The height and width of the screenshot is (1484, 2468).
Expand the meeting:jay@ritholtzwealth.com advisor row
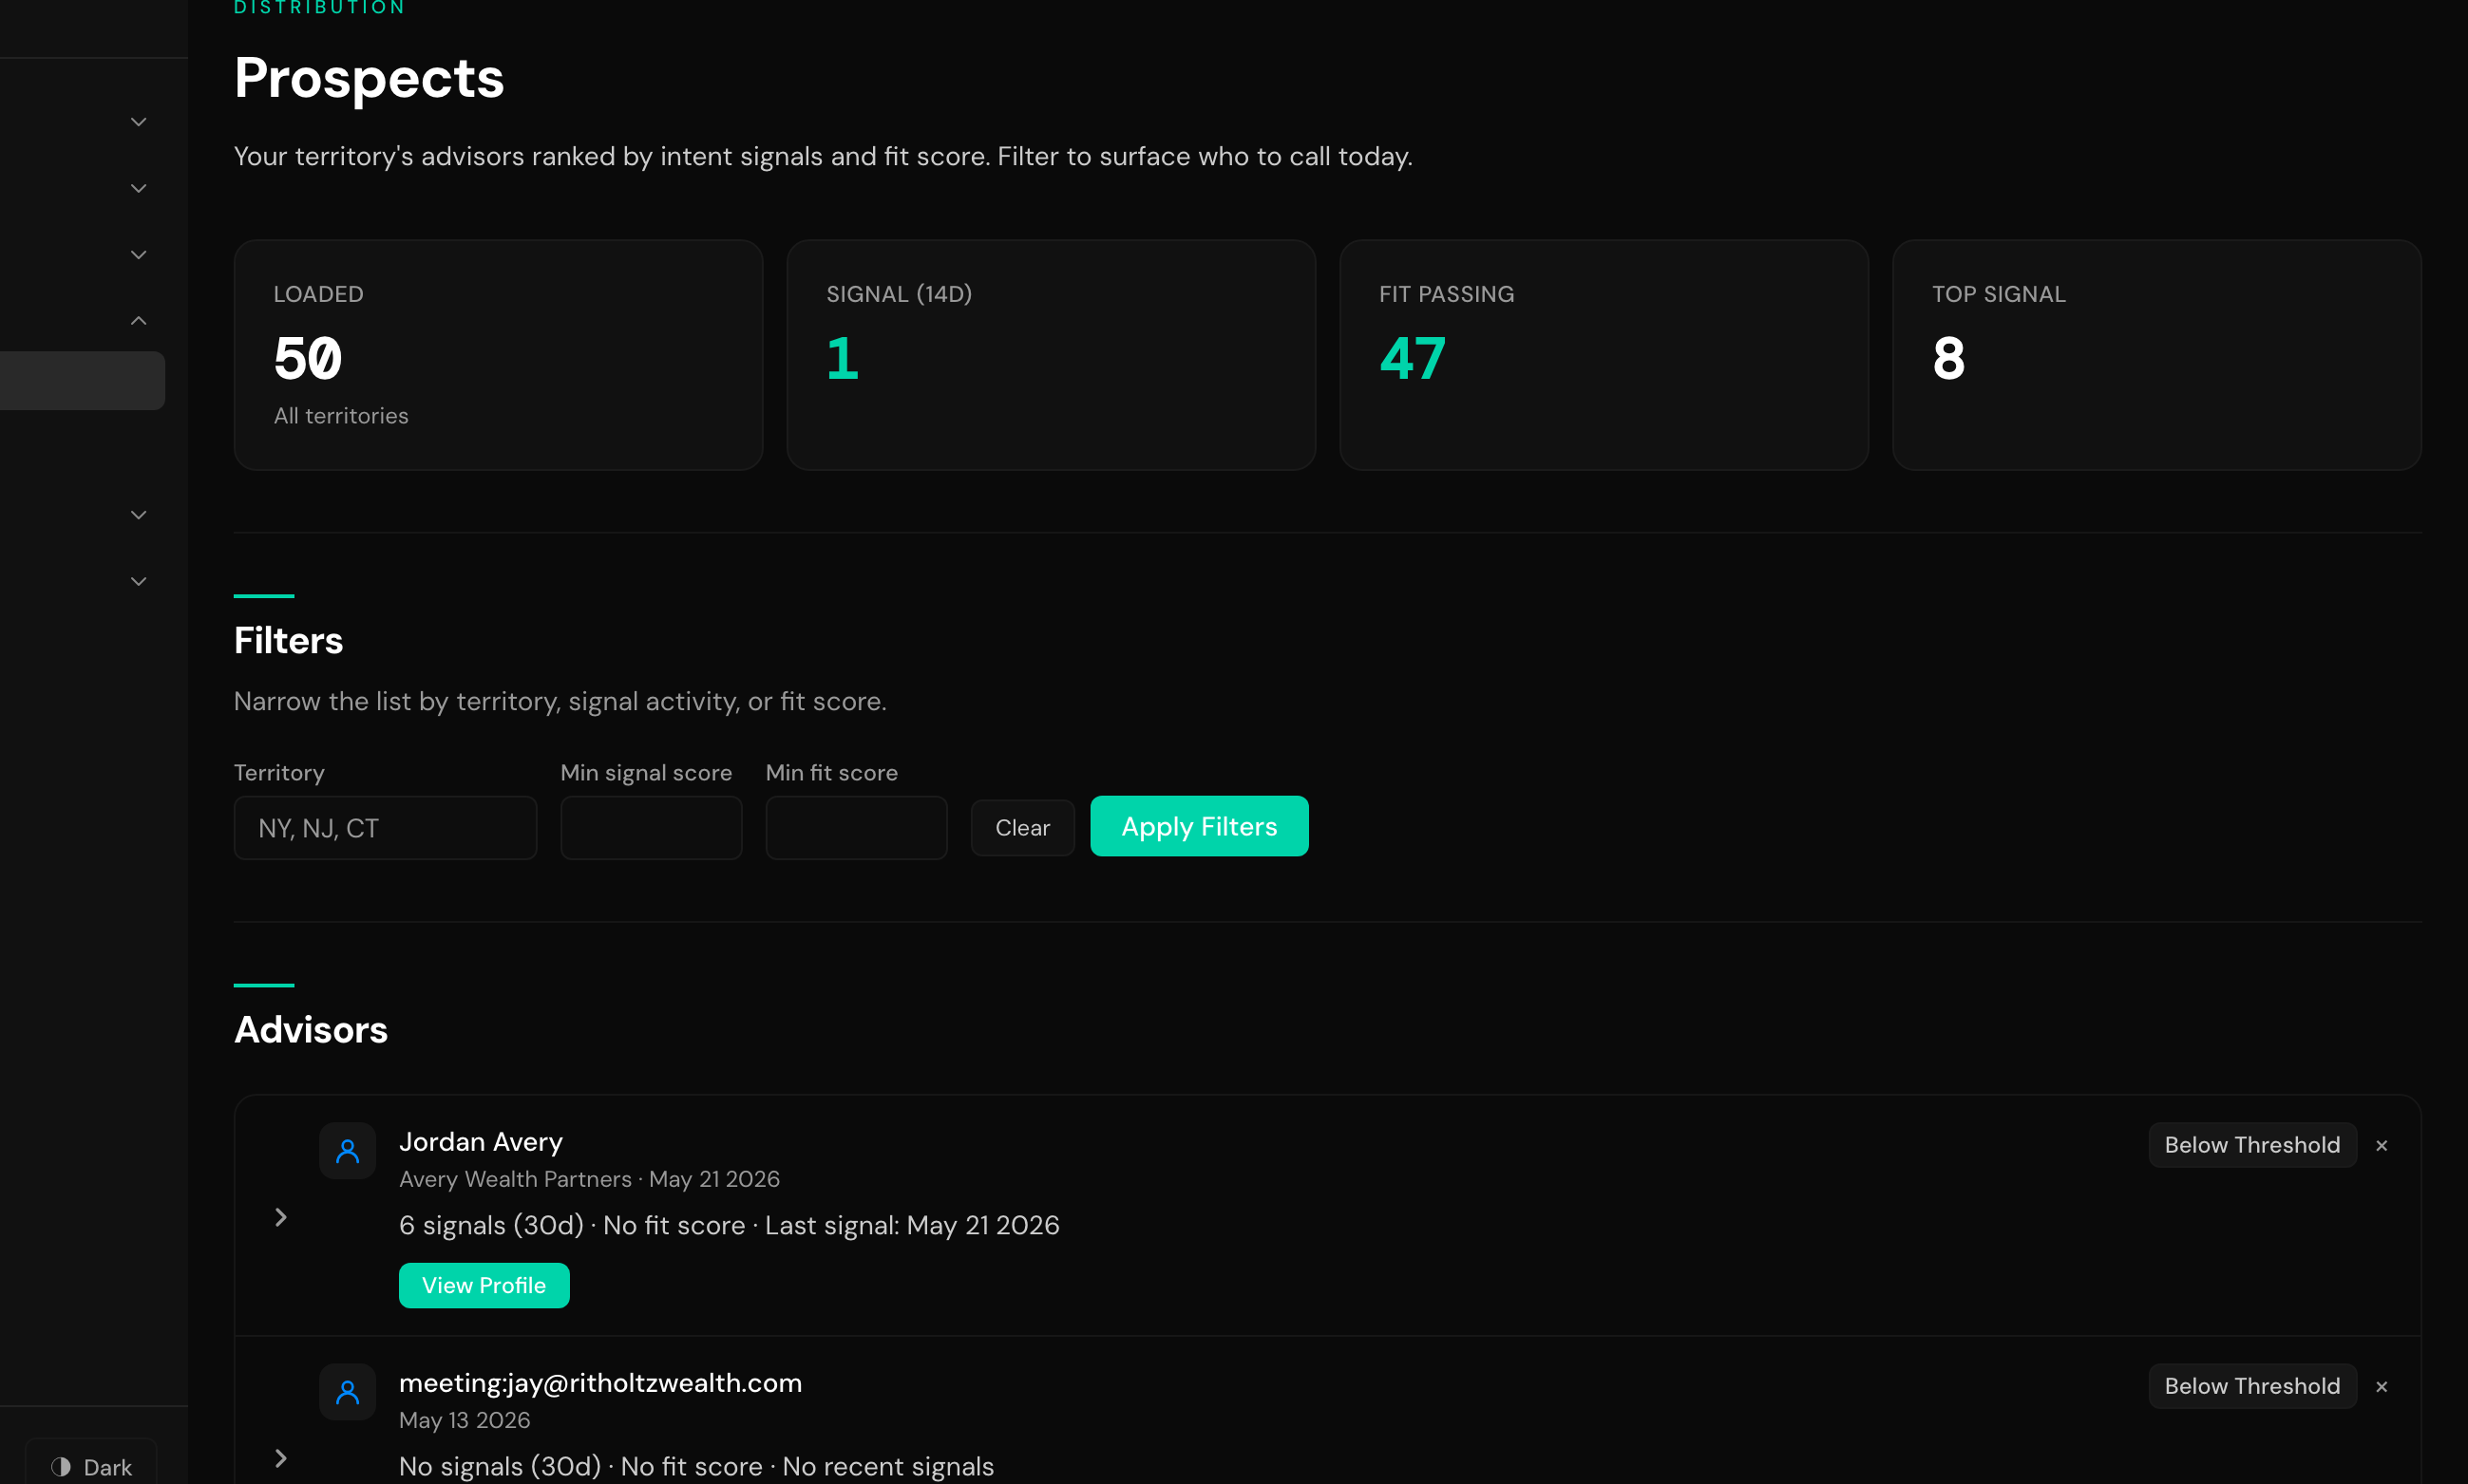[x=281, y=1458]
